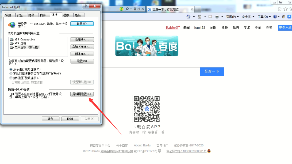Switch to the 内容 tab
The height and width of the screenshot is (164, 292).
[x=43, y=15]
